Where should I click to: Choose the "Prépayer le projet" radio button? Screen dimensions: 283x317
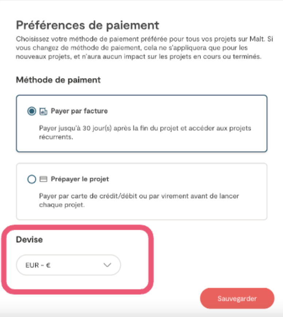tap(32, 179)
